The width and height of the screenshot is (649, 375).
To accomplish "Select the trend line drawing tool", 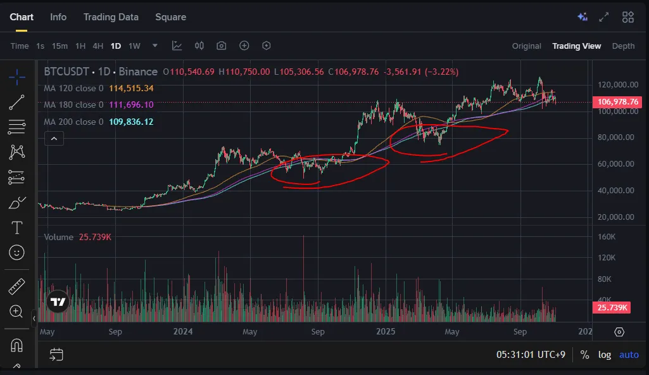I will coord(17,102).
